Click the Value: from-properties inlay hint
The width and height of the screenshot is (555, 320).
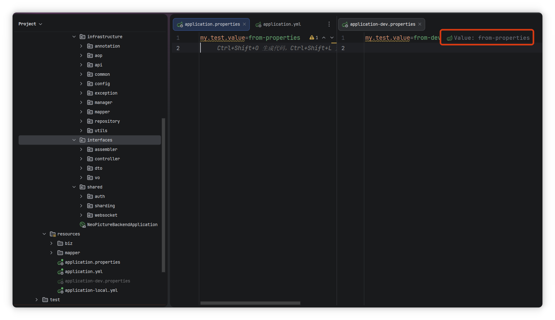(x=491, y=38)
